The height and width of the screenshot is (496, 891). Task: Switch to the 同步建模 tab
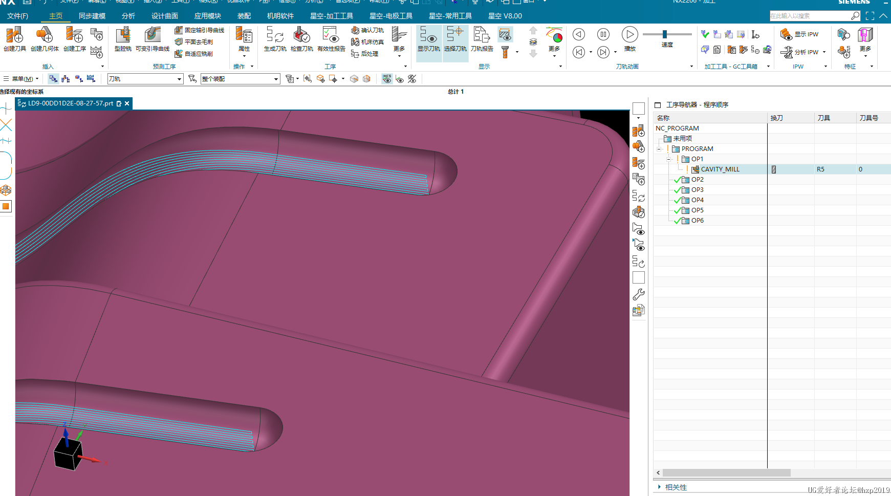pyautogui.click(x=92, y=16)
